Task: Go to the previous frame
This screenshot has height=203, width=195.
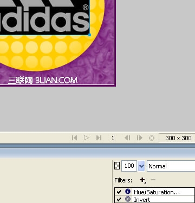Action: click(127, 138)
